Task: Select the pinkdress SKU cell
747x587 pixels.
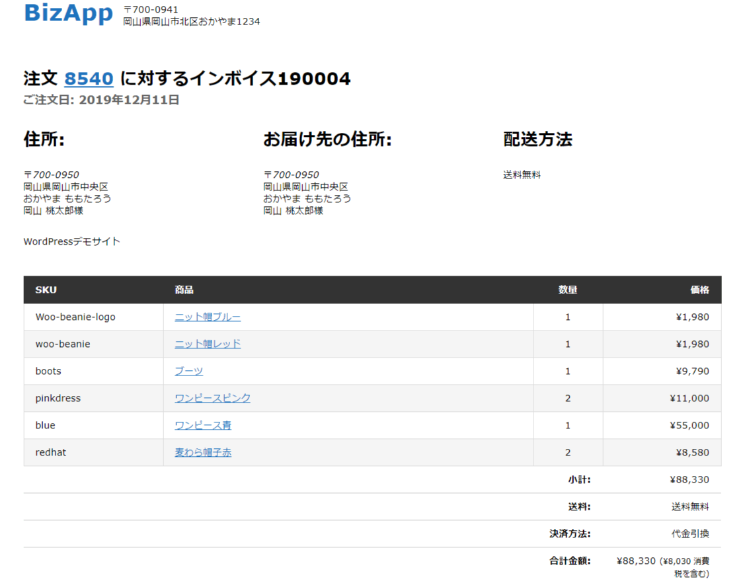Action: tap(58, 399)
